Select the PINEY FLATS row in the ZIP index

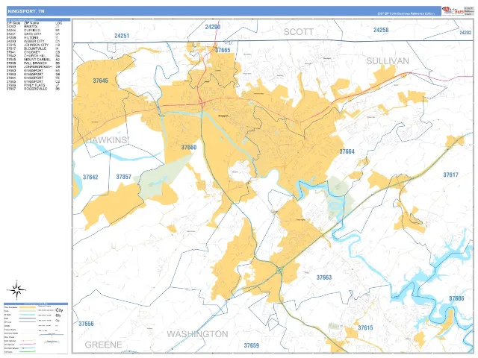(x=33, y=85)
